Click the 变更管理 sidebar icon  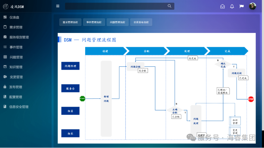click(x=5, y=77)
